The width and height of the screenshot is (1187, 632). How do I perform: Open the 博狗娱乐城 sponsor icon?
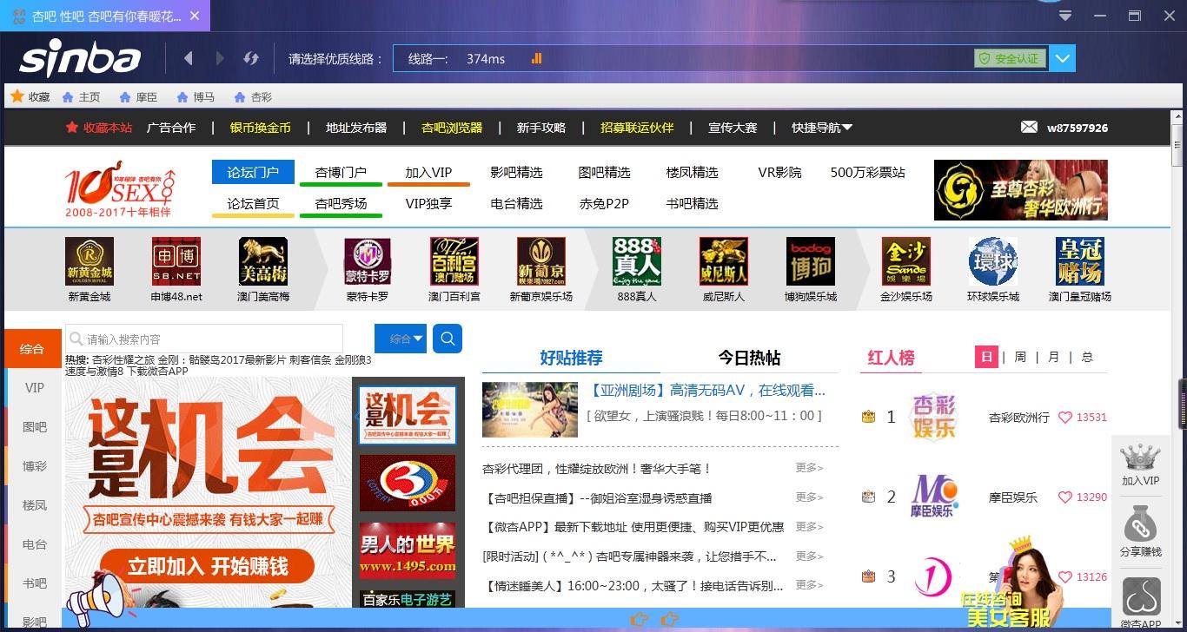click(811, 261)
